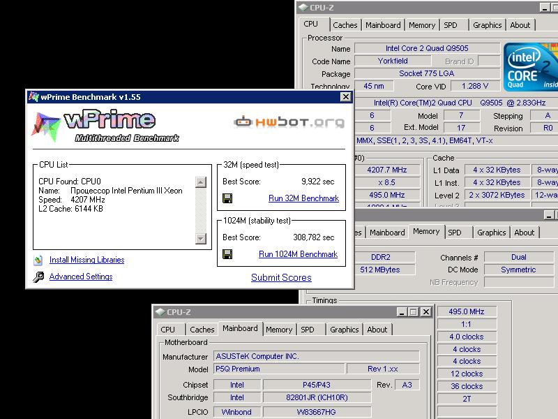Click the wPrime logo graphic
This screenshot has width=558, height=419.
click(105, 126)
